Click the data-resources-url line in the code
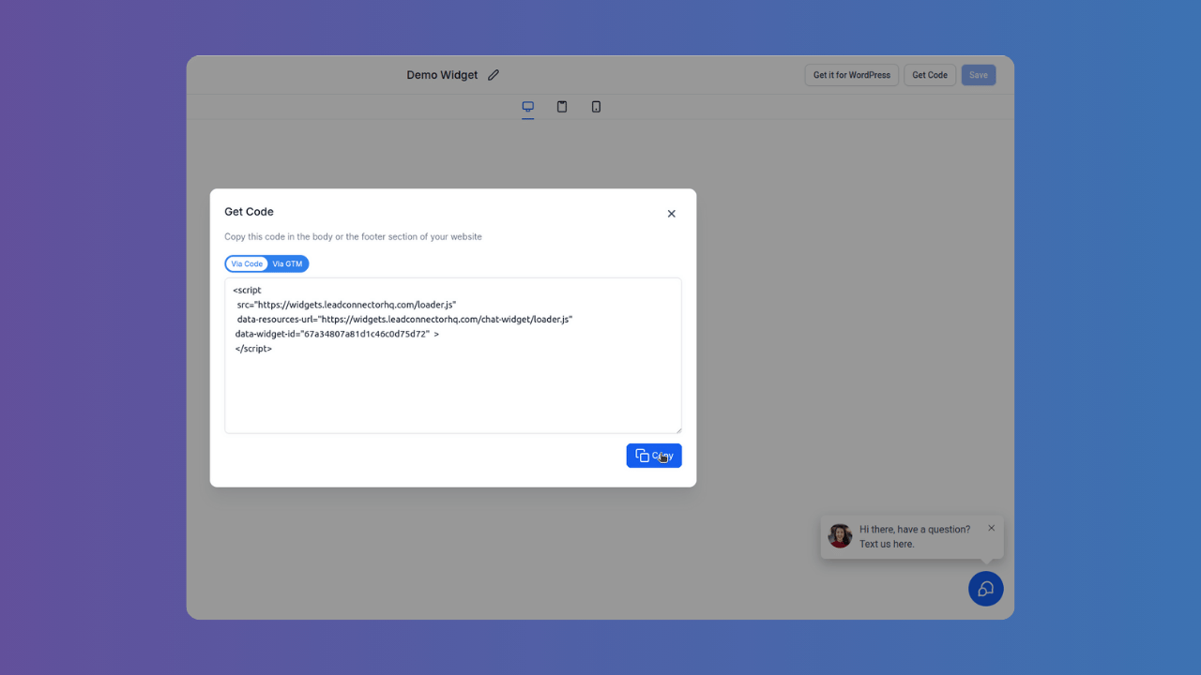 pos(404,320)
